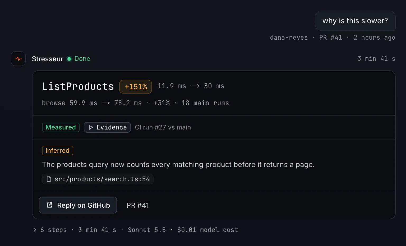Click '30 ms' new latency value
The width and height of the screenshot is (406, 246).
click(214, 86)
